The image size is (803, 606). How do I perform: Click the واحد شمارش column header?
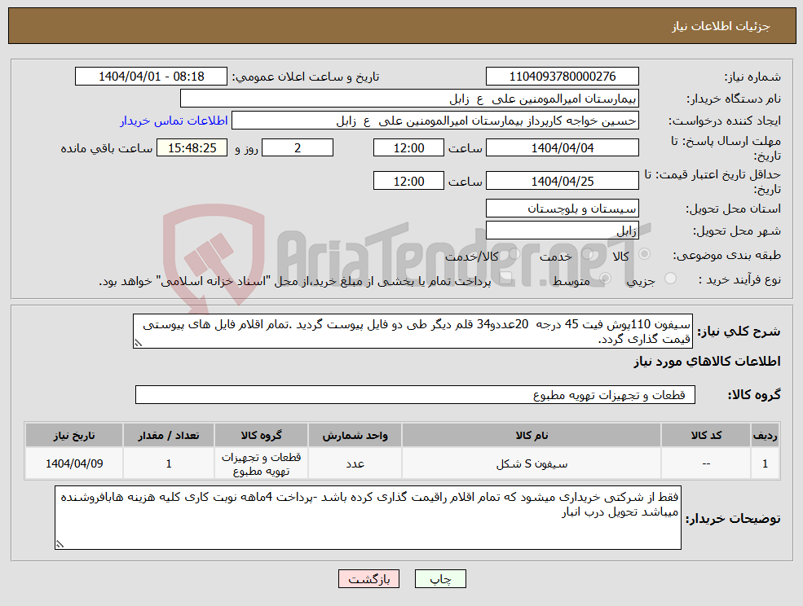click(355, 435)
